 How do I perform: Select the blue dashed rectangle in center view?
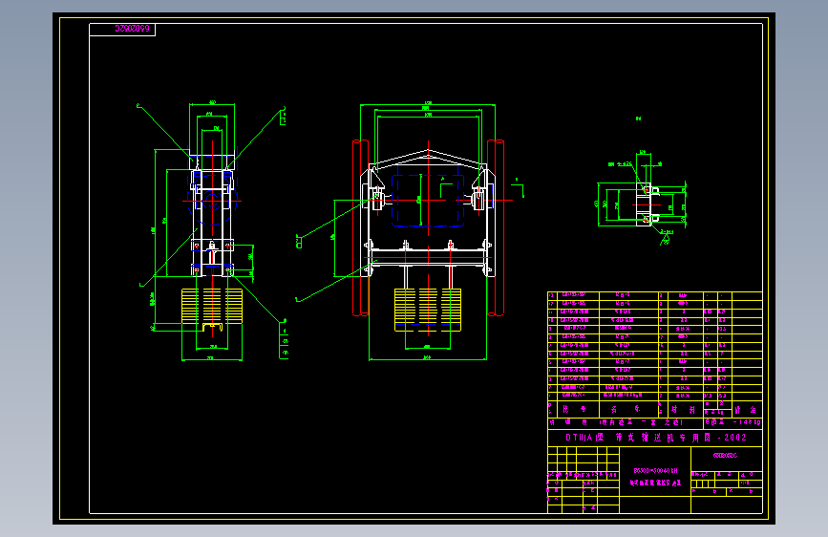[x=428, y=201]
